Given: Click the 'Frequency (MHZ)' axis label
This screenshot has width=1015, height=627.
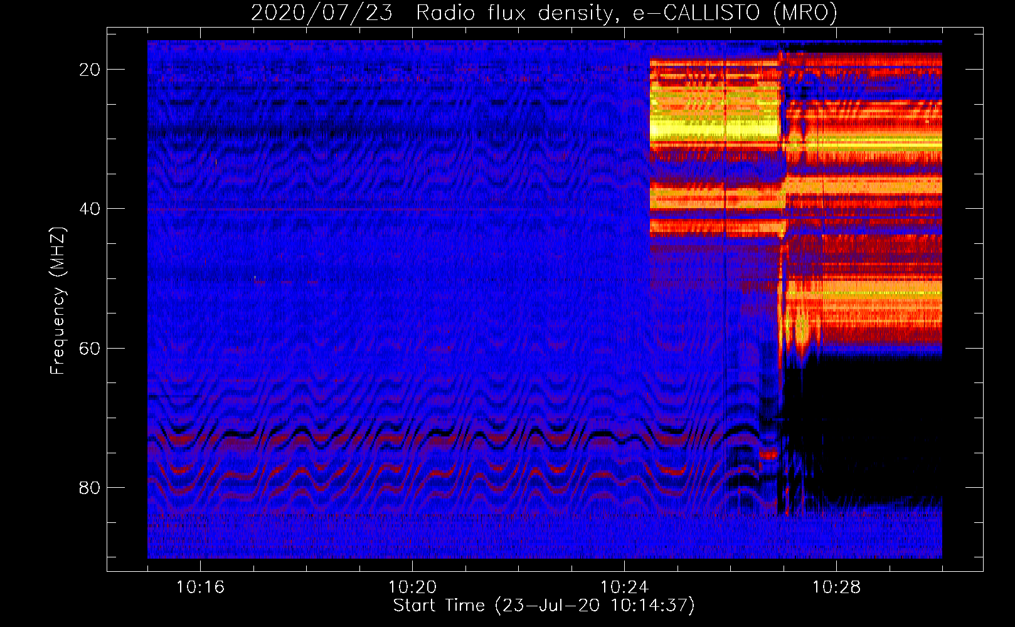Looking at the screenshot, I should 58,300.
